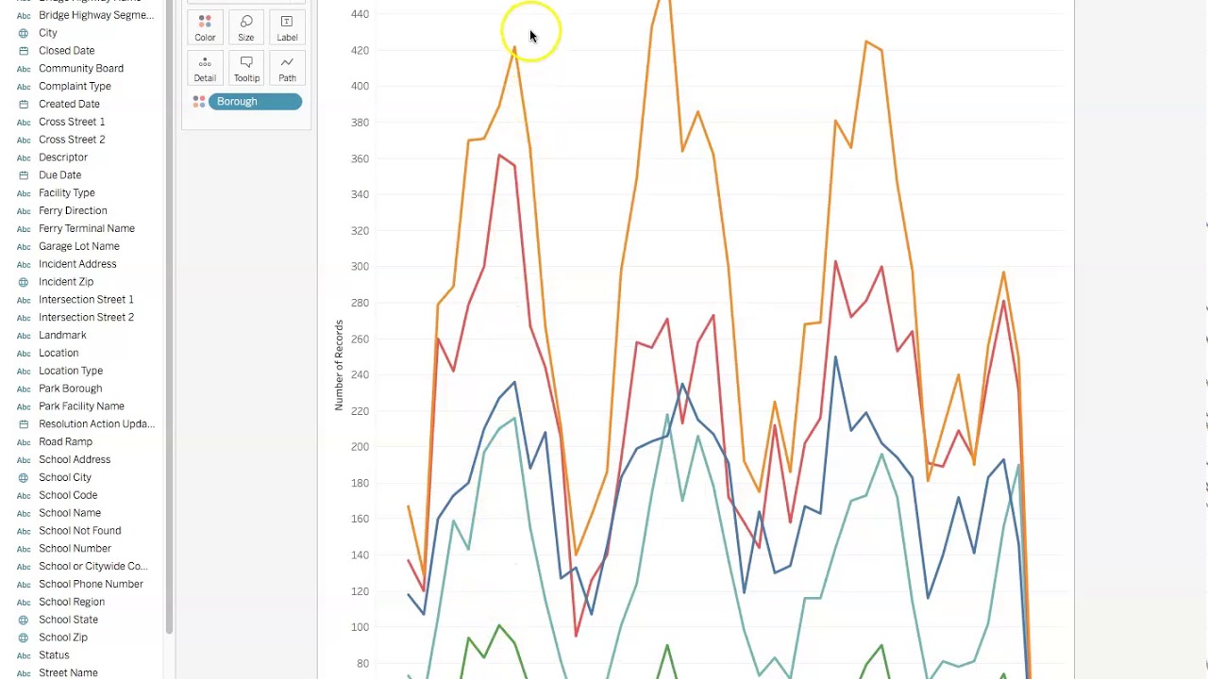Select the Intersection Street 1 field
The width and height of the screenshot is (1208, 679).
coord(87,299)
